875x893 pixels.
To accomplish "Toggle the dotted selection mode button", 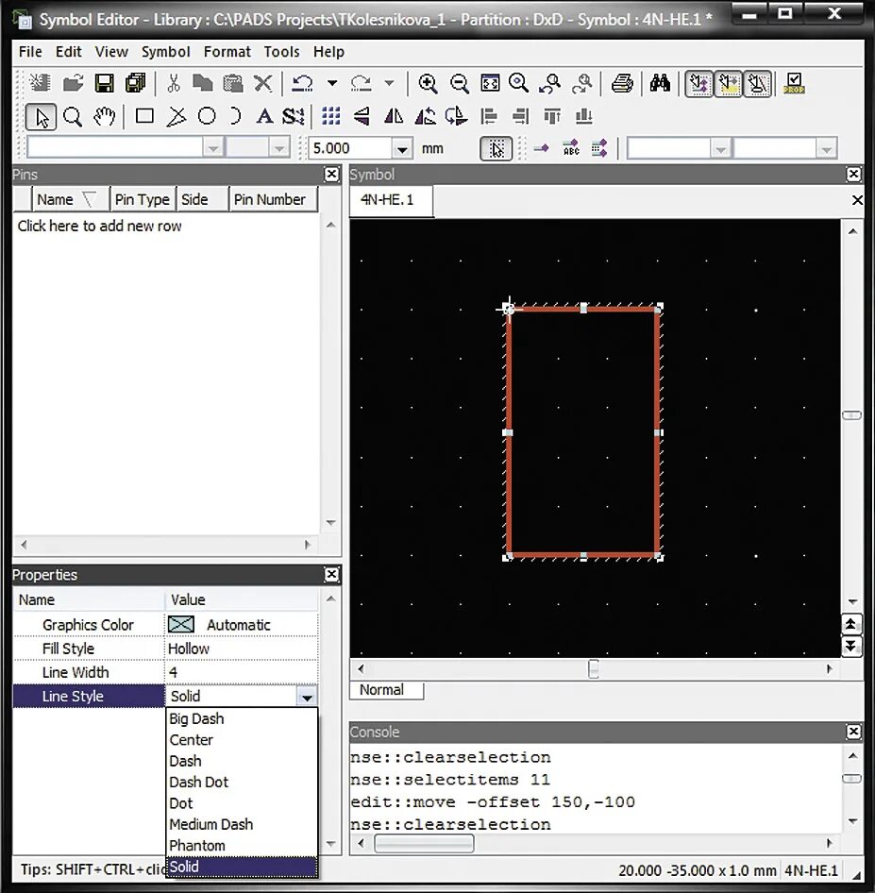I will pos(496,149).
